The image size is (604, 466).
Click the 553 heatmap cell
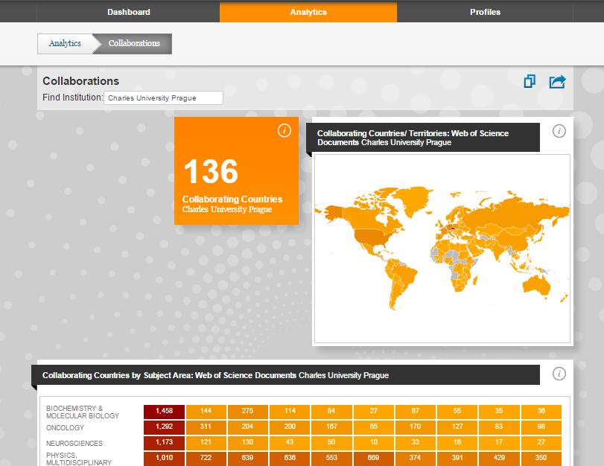(331, 459)
